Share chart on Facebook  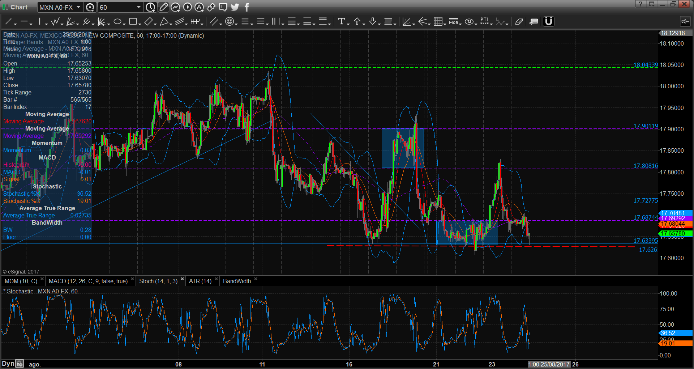coord(247,7)
